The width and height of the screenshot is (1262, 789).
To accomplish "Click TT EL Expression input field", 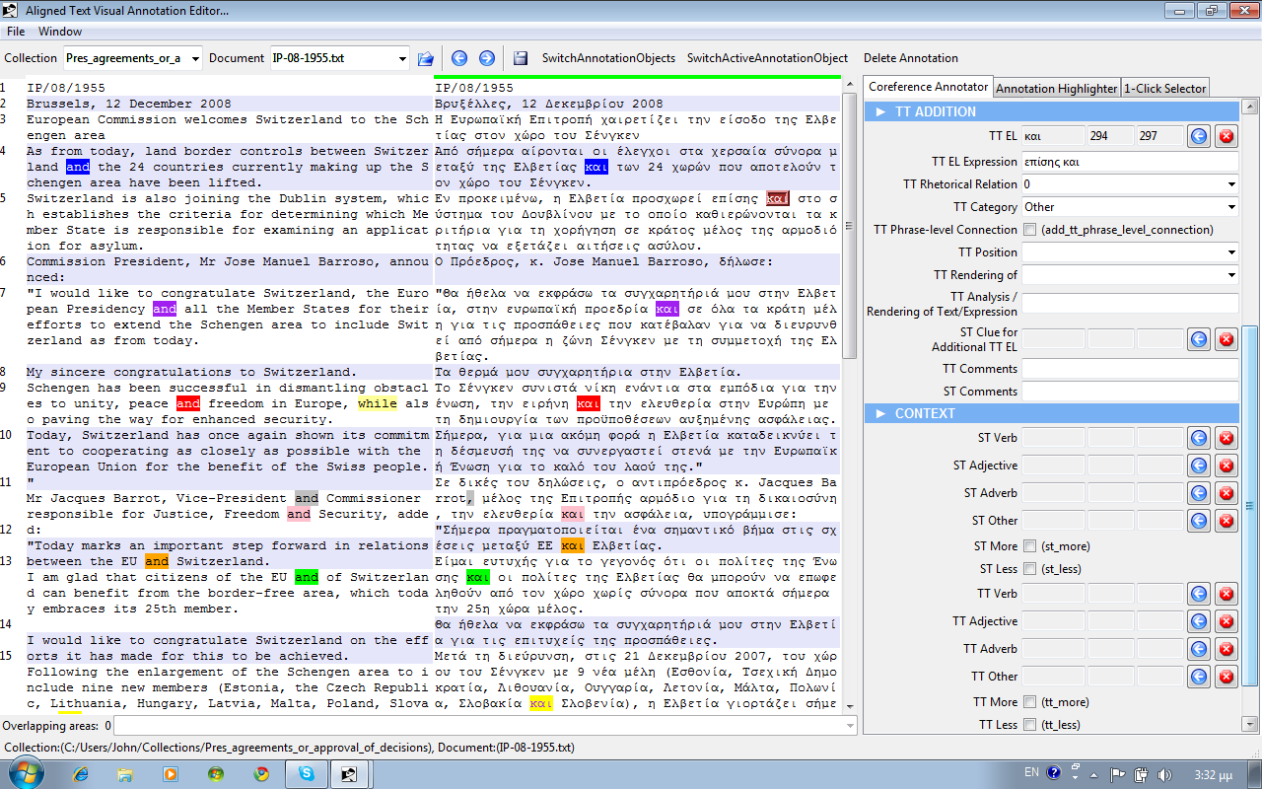I will (x=1130, y=162).
